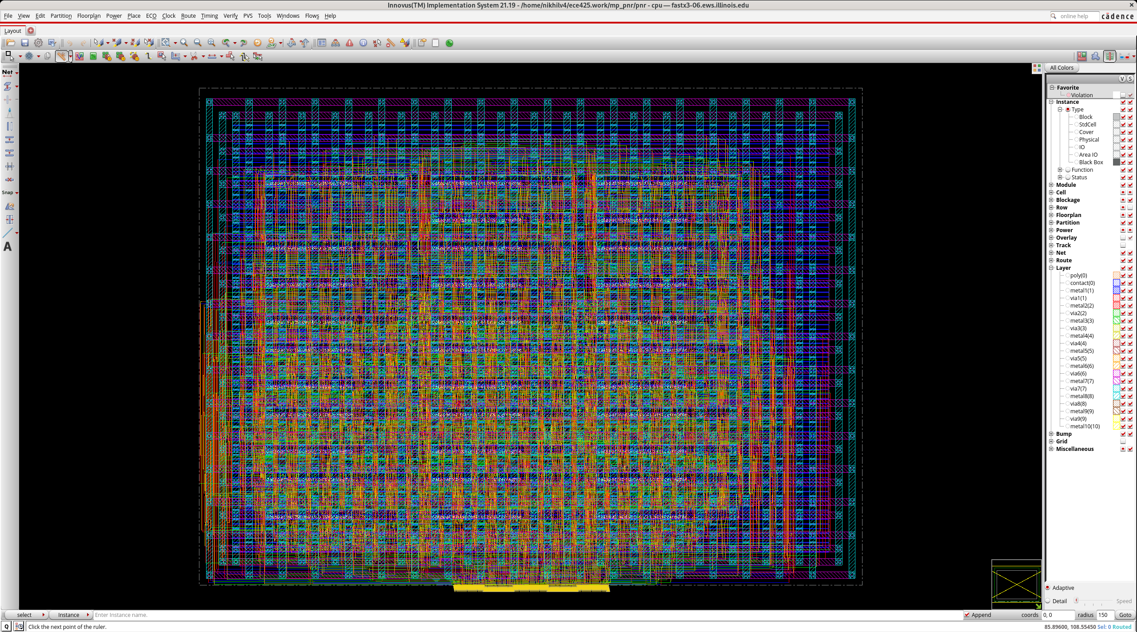Click the blue info attribute icon

pos(363,43)
